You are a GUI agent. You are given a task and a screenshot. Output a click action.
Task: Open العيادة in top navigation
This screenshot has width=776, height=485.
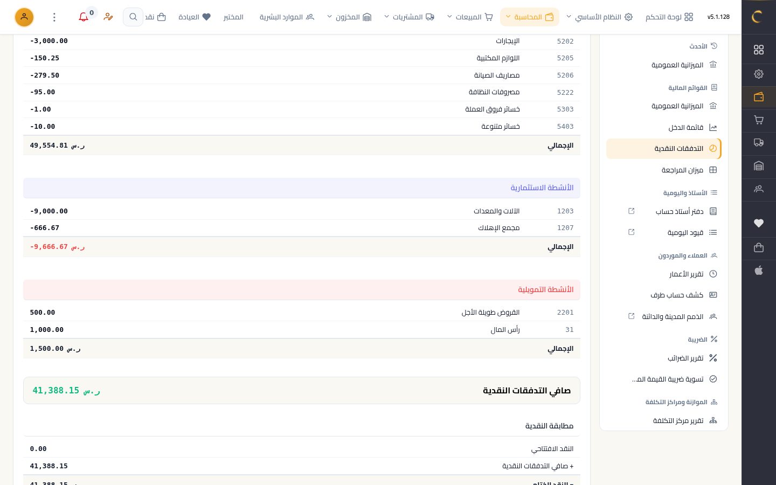(x=195, y=17)
